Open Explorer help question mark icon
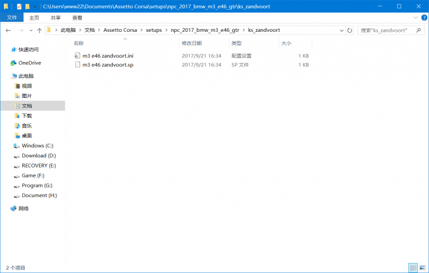The image size is (429, 273). coord(424,18)
